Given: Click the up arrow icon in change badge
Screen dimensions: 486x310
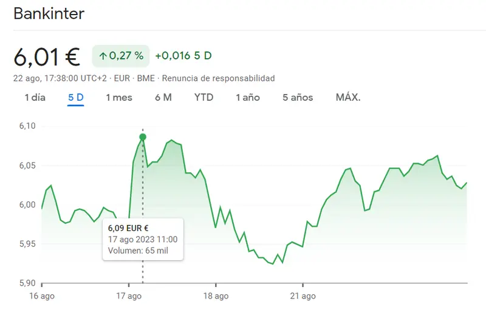Looking at the screenshot, I should point(103,56).
